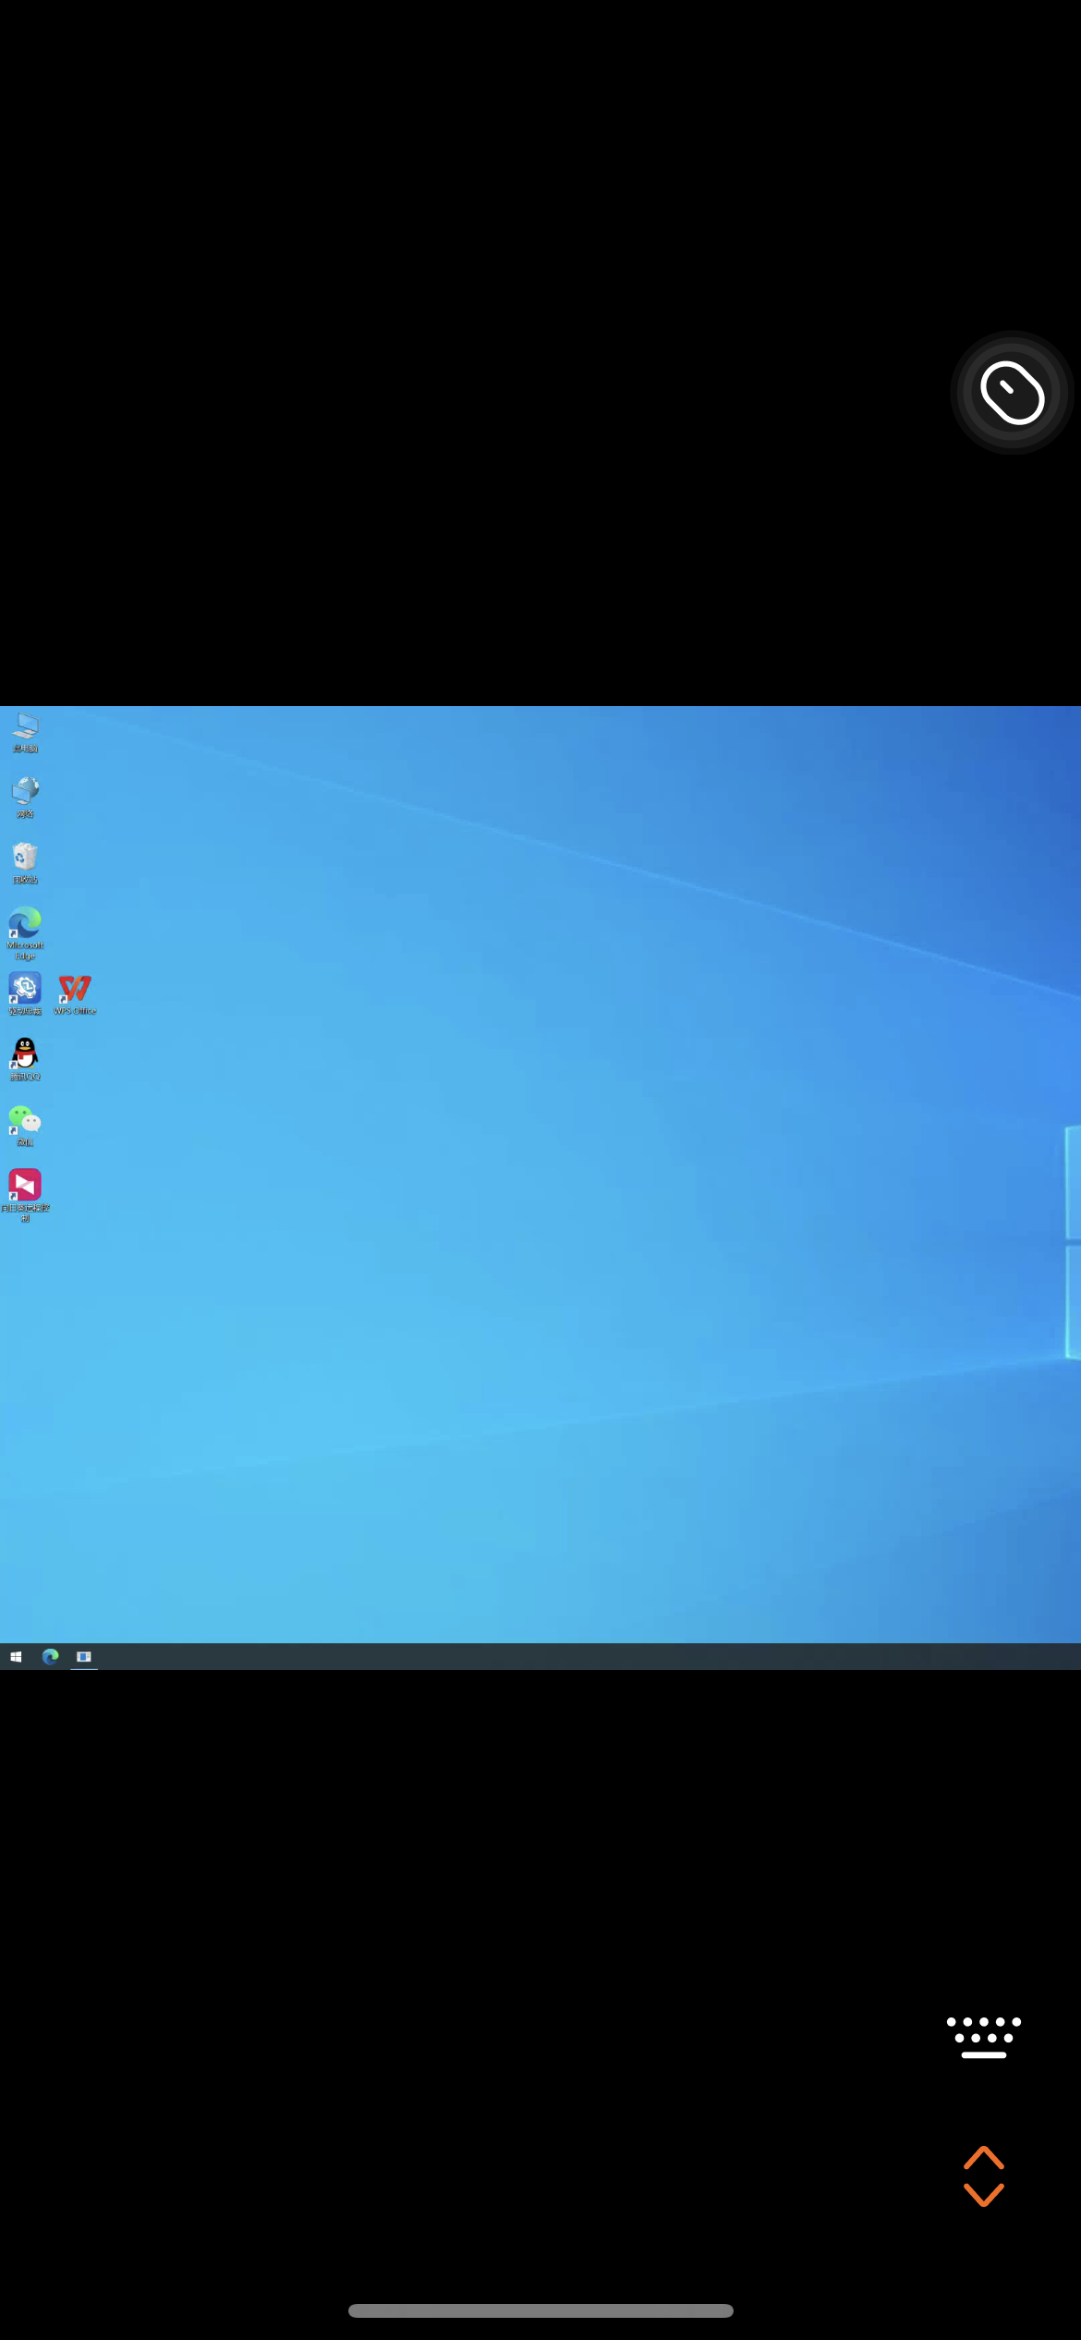Show the on-screen keyboard

tap(983, 2037)
